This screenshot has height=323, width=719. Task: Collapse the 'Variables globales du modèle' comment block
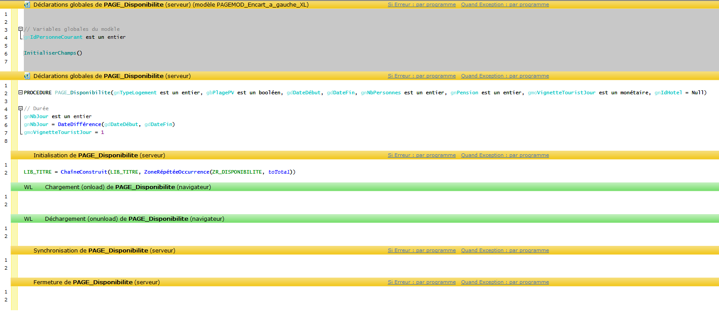tap(20, 29)
